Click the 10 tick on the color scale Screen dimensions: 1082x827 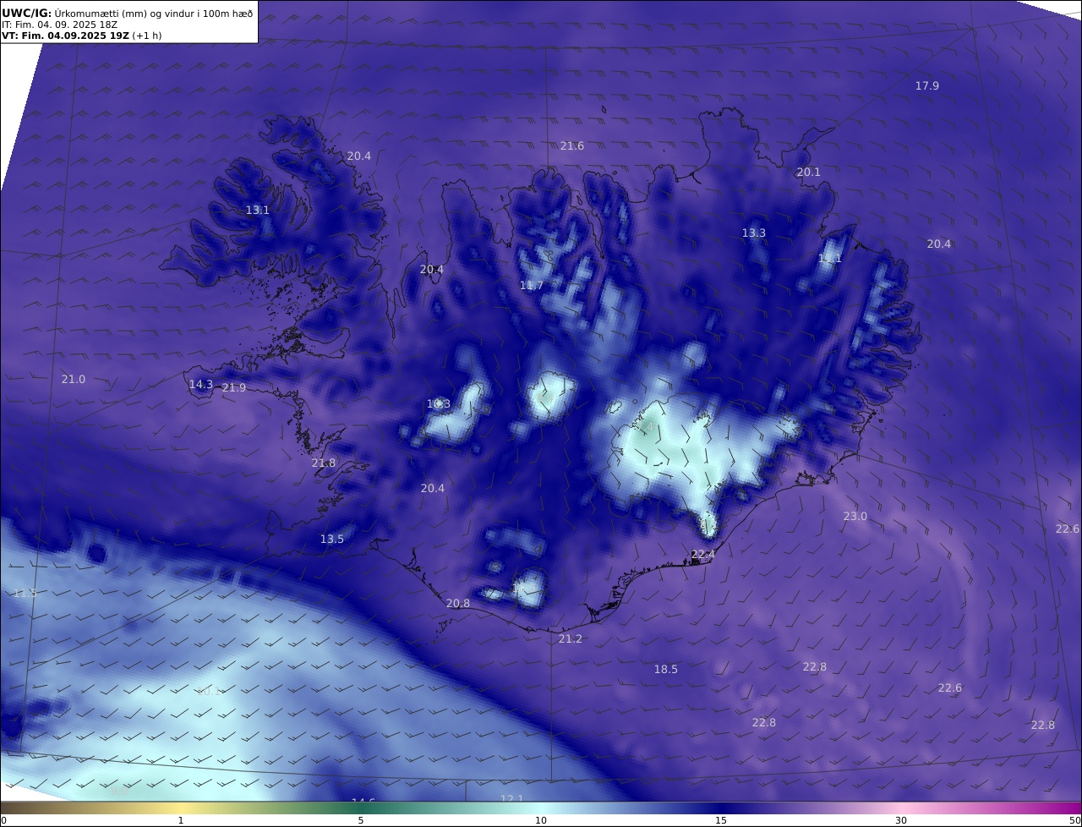click(541, 820)
